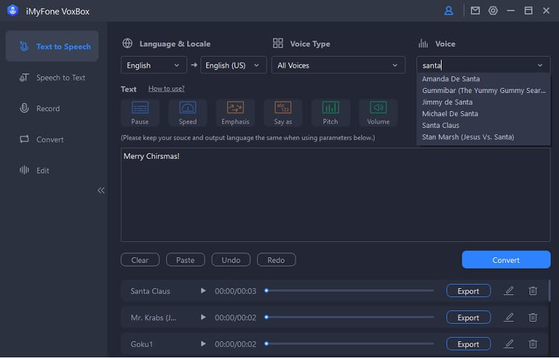Switch to Speech to Text section

(x=52, y=78)
